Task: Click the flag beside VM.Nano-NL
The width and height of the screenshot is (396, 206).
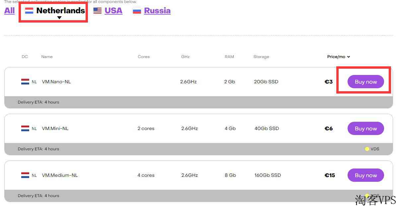Action: pos(25,82)
